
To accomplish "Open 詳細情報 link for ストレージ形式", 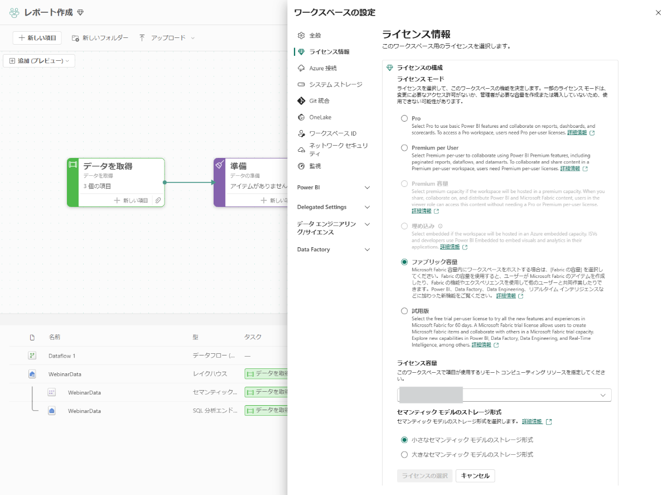I will [x=531, y=421].
